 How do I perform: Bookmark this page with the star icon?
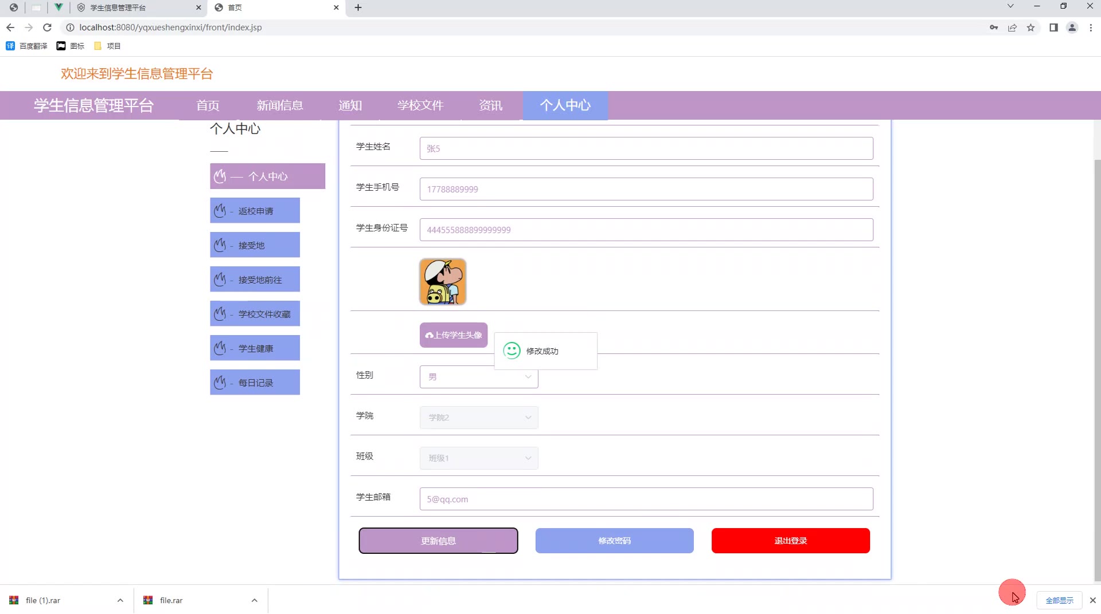[x=1030, y=27]
